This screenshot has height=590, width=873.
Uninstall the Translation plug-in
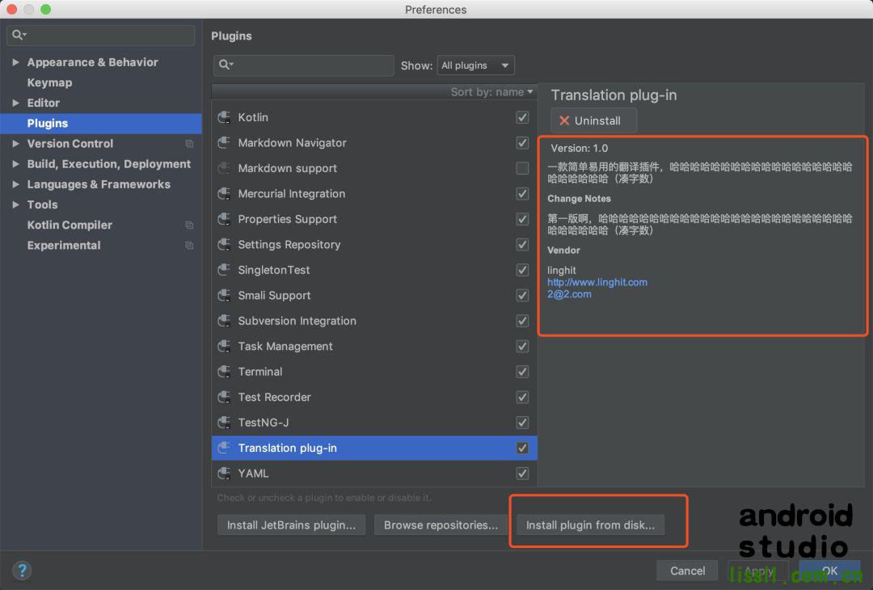coord(593,120)
